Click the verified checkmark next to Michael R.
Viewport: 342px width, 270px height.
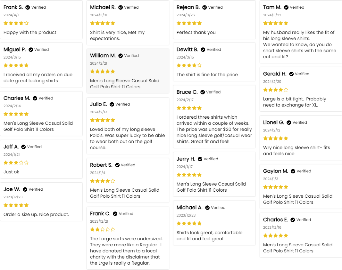coord(121,7)
